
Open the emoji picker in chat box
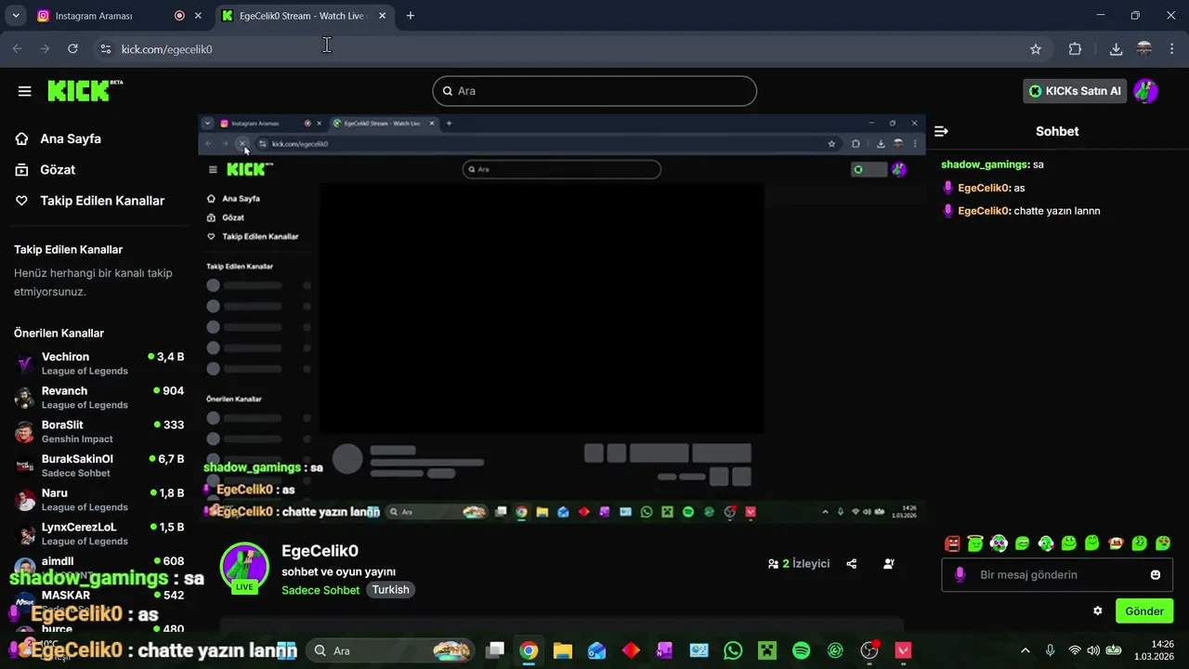coord(1156,575)
